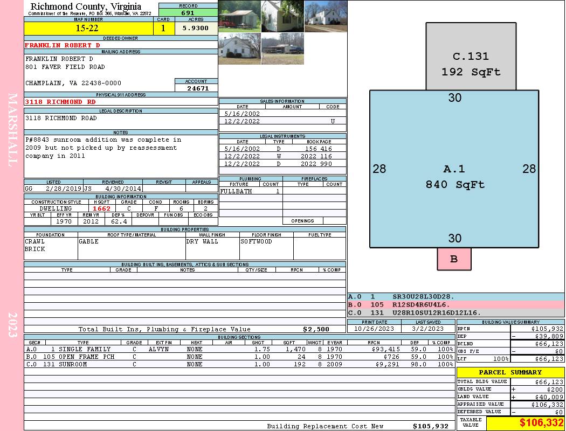Open the photo of shed with red truck
The height and width of the screenshot is (431, 566).
239,16
